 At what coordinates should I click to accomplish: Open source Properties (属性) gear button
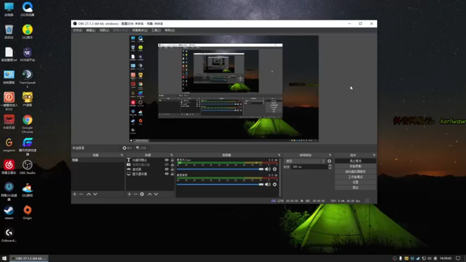click(127, 148)
